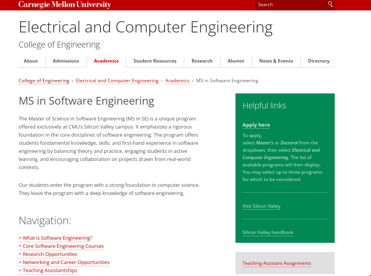Go to the Research tab

202,61
